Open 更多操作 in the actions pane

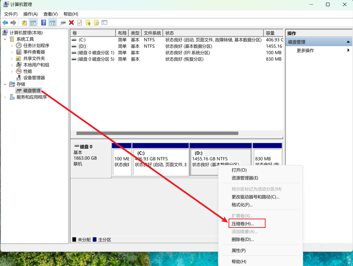305,50
